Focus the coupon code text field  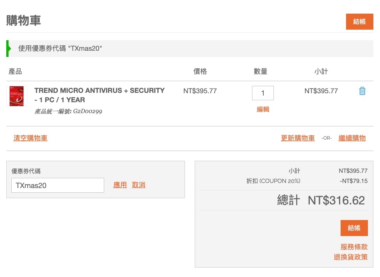tap(58, 185)
